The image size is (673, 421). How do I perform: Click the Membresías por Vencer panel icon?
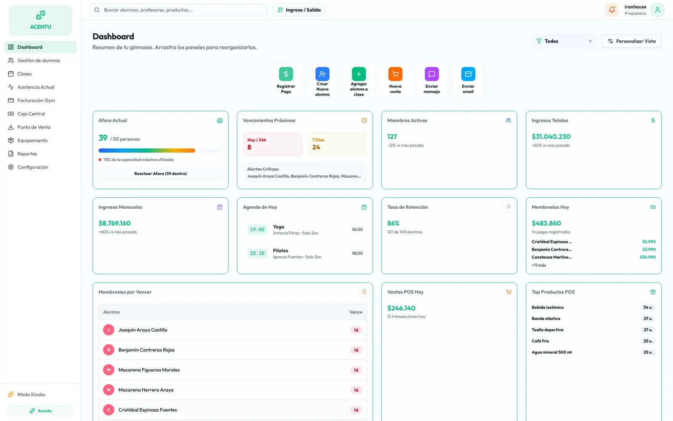[x=364, y=292]
